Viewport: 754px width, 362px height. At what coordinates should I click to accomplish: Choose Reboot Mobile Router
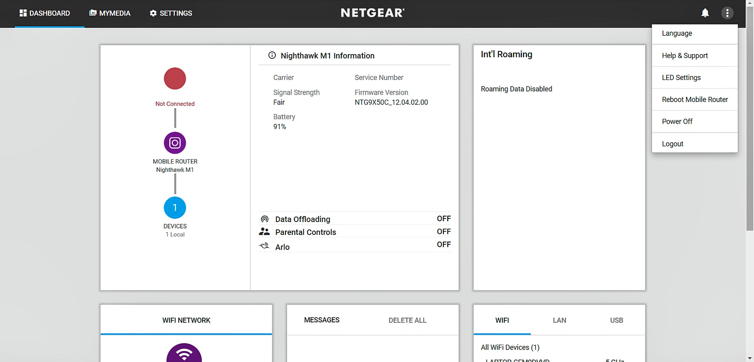click(695, 99)
